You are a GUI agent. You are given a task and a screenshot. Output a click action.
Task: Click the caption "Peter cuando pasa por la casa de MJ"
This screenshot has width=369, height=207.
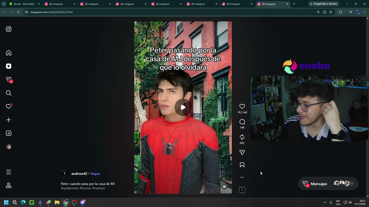pos(88,184)
